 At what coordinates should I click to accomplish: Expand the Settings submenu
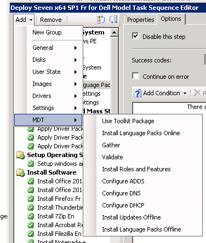(x=48, y=108)
